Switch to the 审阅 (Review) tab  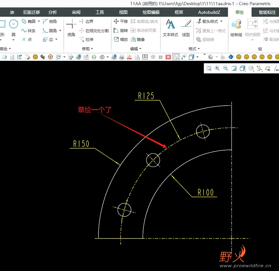point(76,12)
